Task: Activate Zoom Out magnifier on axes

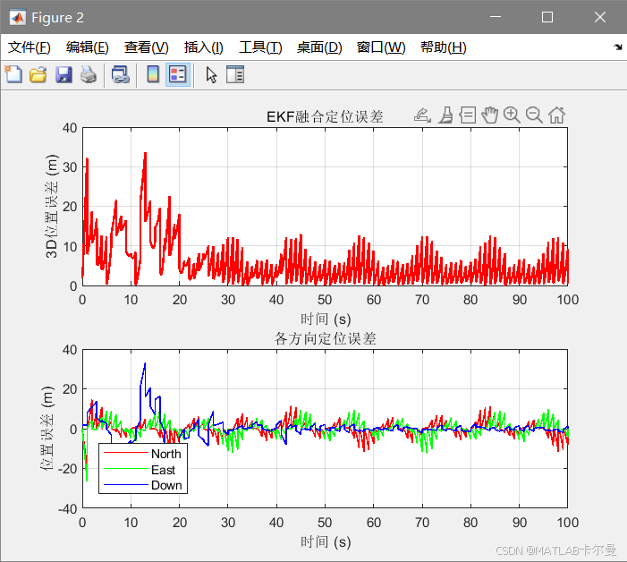Action: [534, 115]
